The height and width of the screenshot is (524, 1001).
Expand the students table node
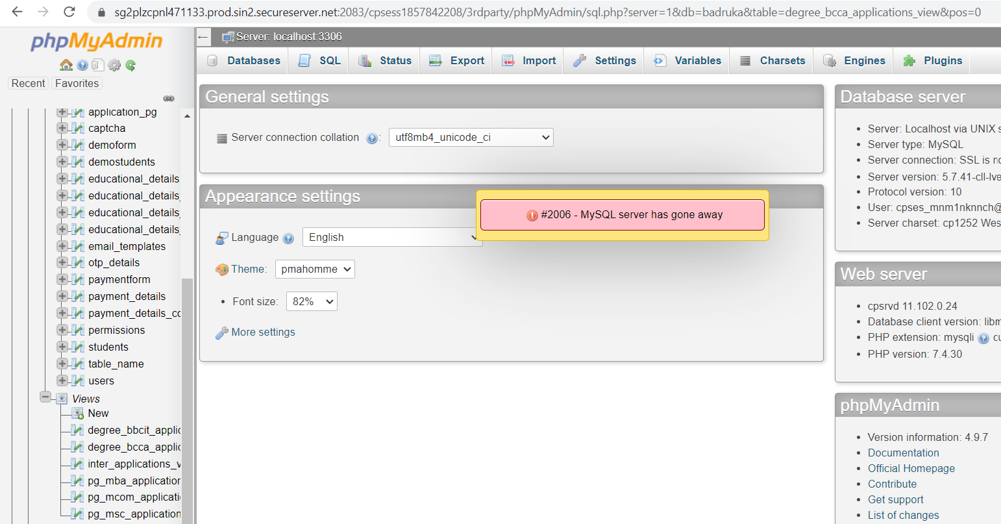click(62, 347)
